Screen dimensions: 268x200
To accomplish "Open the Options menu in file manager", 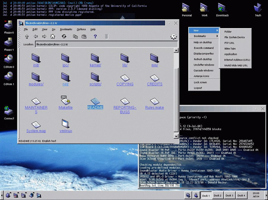I will coord(81,29).
